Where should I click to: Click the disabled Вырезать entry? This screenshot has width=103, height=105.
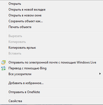(x=55, y=36)
